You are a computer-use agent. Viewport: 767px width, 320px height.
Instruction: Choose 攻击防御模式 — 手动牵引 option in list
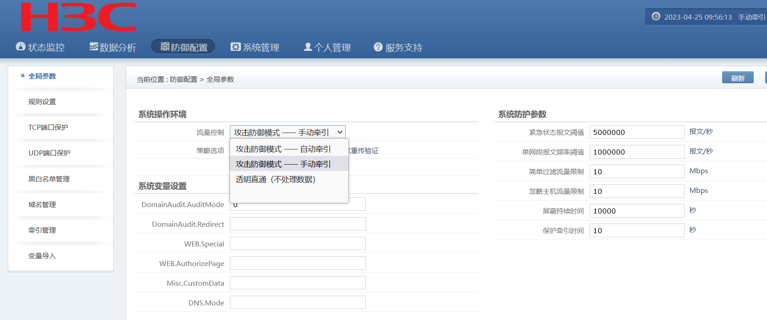tap(289, 164)
